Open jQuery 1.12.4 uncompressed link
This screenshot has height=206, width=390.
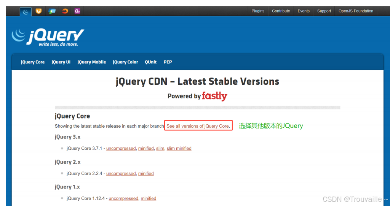coord(123,198)
